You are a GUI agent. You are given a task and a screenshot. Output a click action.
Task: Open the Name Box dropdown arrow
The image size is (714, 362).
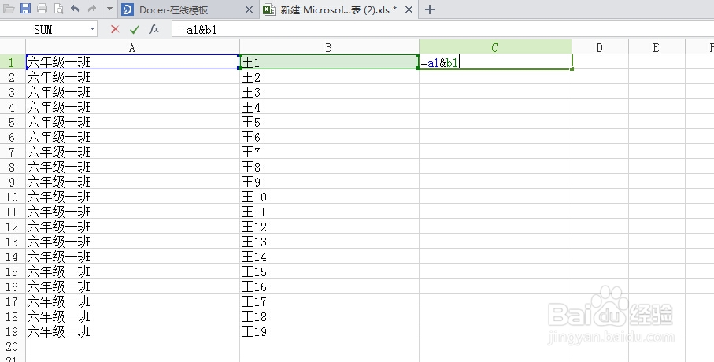pos(92,29)
